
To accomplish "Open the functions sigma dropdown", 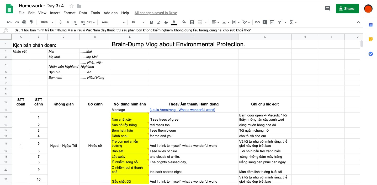I will [x=293, y=22].
